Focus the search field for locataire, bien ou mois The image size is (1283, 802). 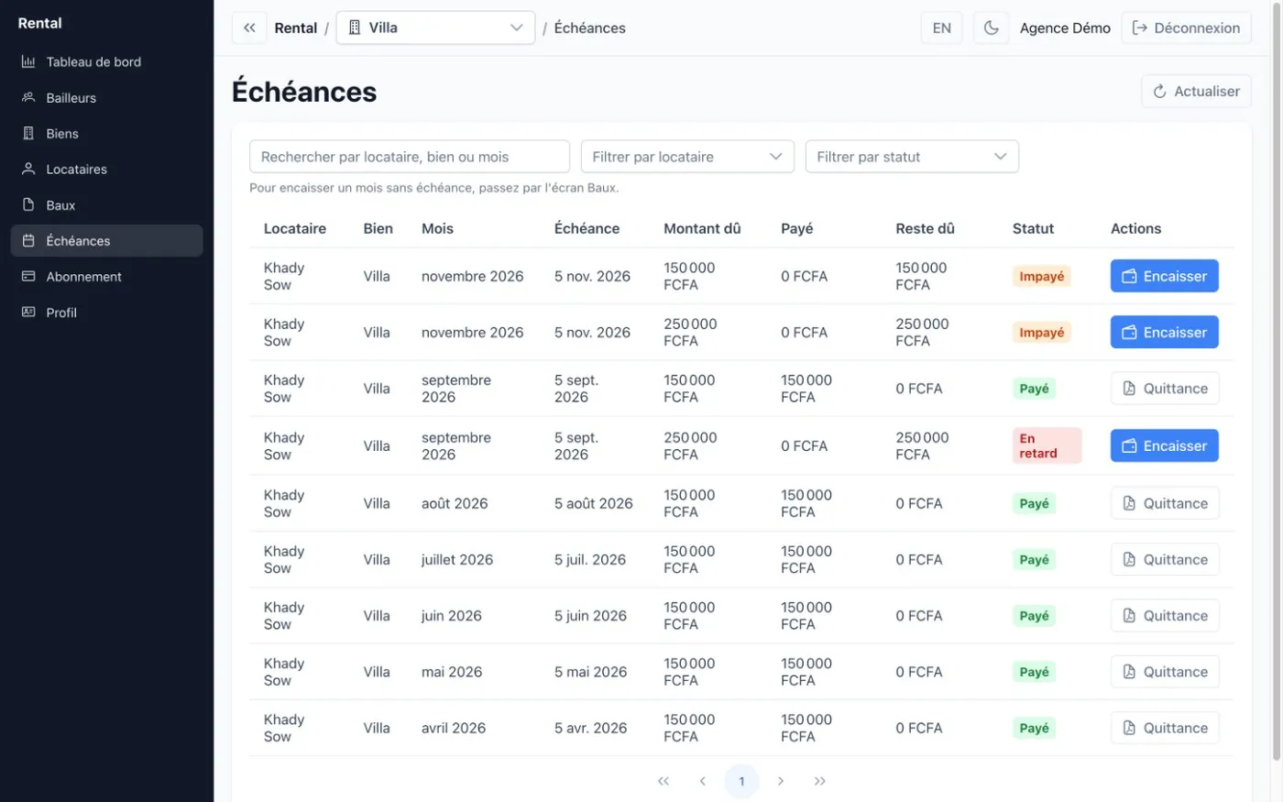[410, 157]
